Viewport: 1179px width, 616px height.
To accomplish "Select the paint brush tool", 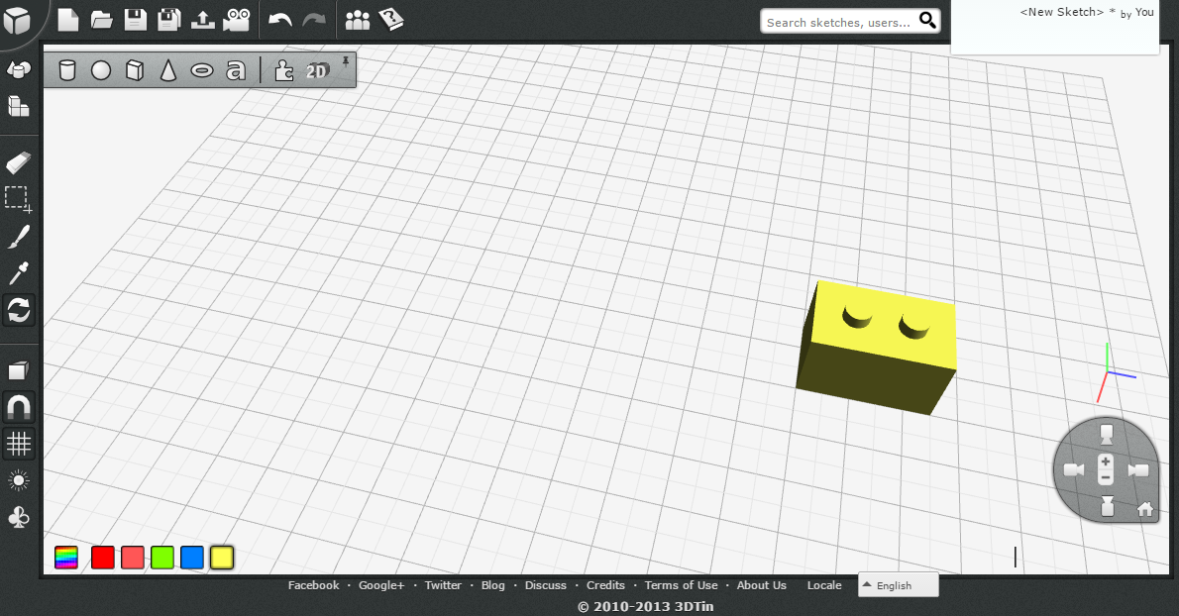I will pyautogui.click(x=18, y=237).
